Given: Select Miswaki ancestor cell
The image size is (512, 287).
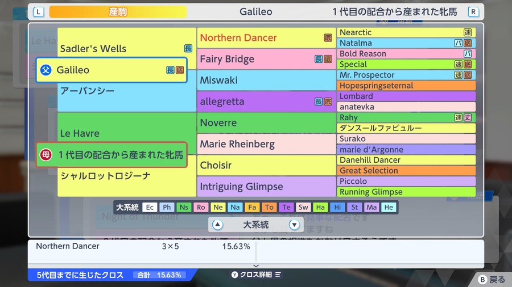Looking at the screenshot, I should [x=266, y=80].
